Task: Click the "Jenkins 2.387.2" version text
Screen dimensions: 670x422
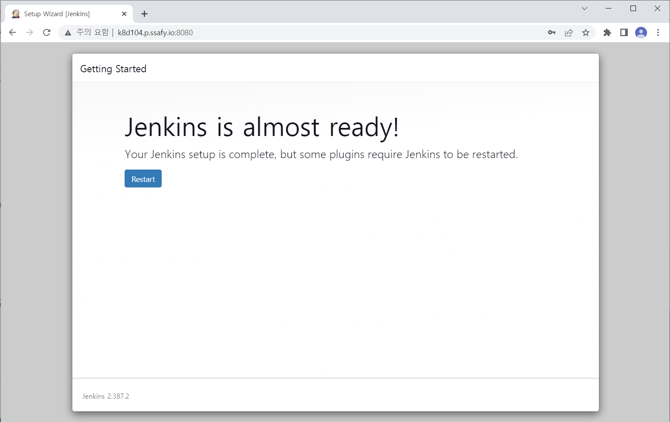Action: click(x=106, y=396)
